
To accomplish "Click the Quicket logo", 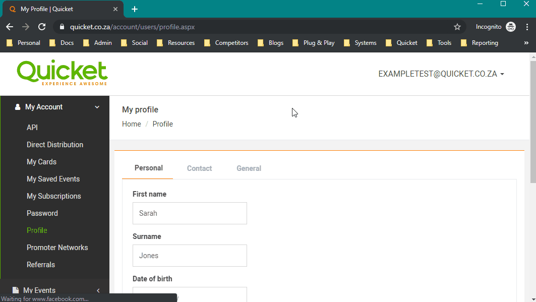I will 62,73.
